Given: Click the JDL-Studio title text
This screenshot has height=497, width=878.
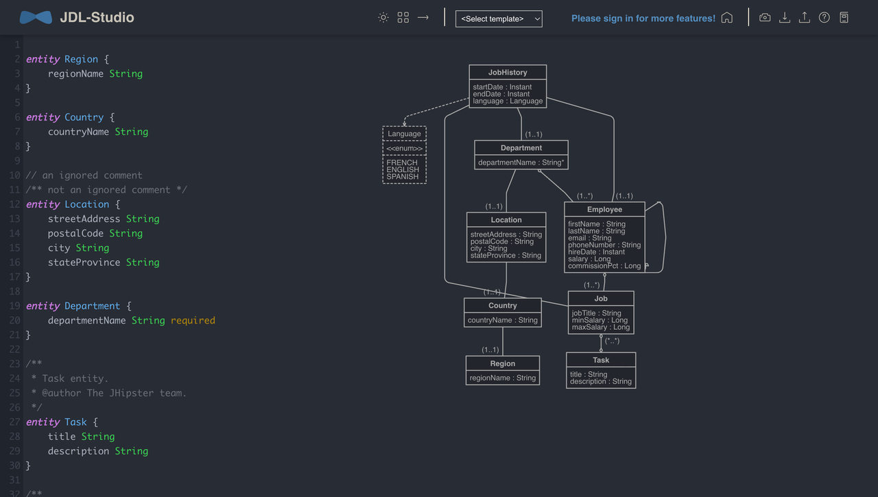Looking at the screenshot, I should point(97,18).
